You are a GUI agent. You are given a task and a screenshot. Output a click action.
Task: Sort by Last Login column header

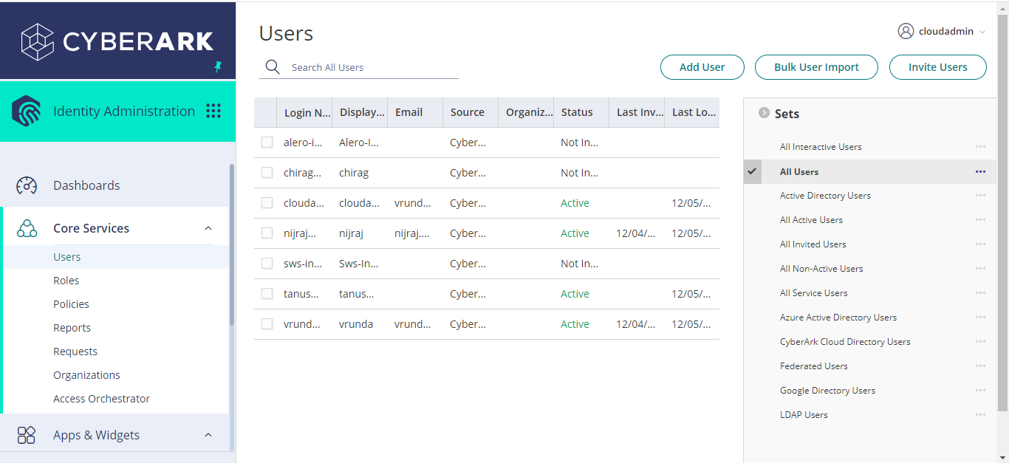click(692, 112)
